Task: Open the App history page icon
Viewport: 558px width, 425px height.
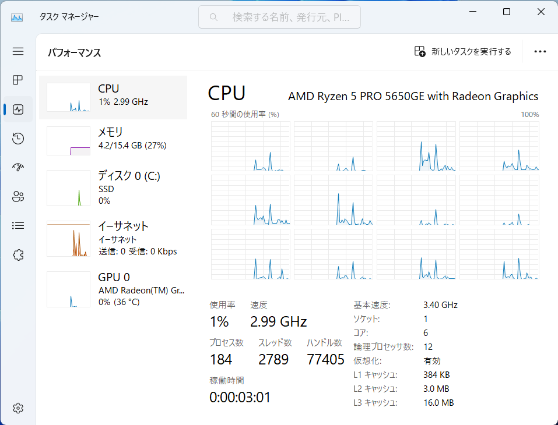Action: 18,138
